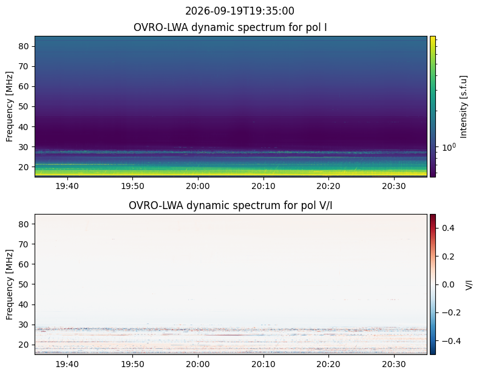Click the Intensity colorbar in the upper plot
The height and width of the screenshot is (375, 479).
[433, 106]
